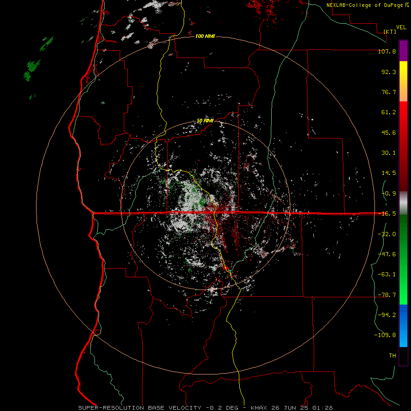Select the 45.6 value on velocity scale
This screenshot has width=411, height=411.
click(389, 132)
